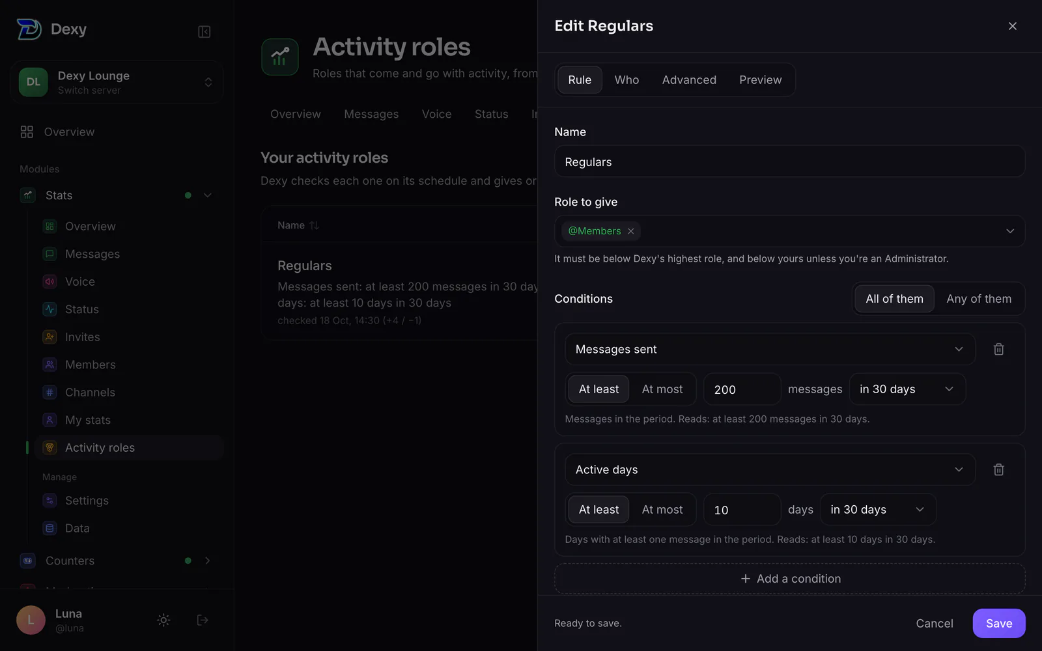The width and height of the screenshot is (1042, 651).
Task: Click the Dexy logo icon
Action: click(x=29, y=29)
